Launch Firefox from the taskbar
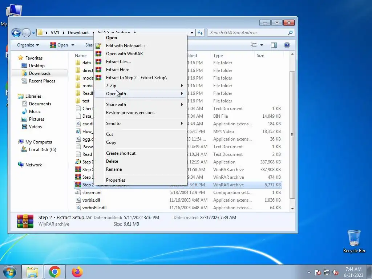The image size is (372, 279). (x=77, y=272)
